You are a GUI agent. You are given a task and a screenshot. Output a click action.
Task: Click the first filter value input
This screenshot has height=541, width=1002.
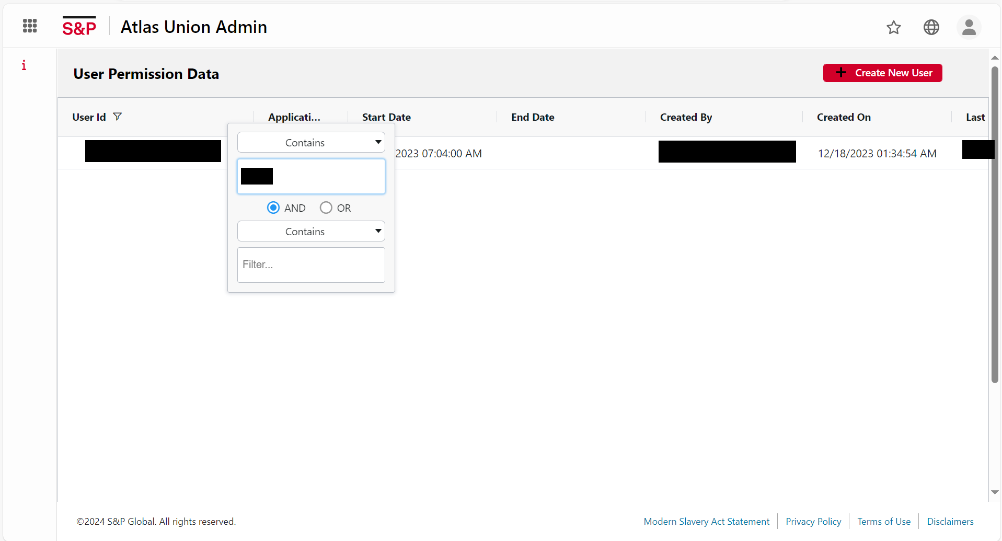coord(311,176)
